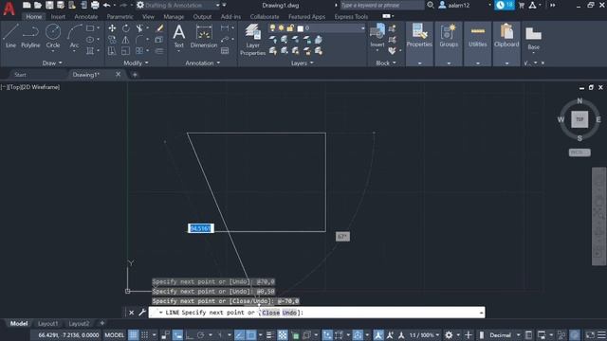This screenshot has height=341, width=607.
Task: Activate the Fillet tool
Action: click(139, 40)
